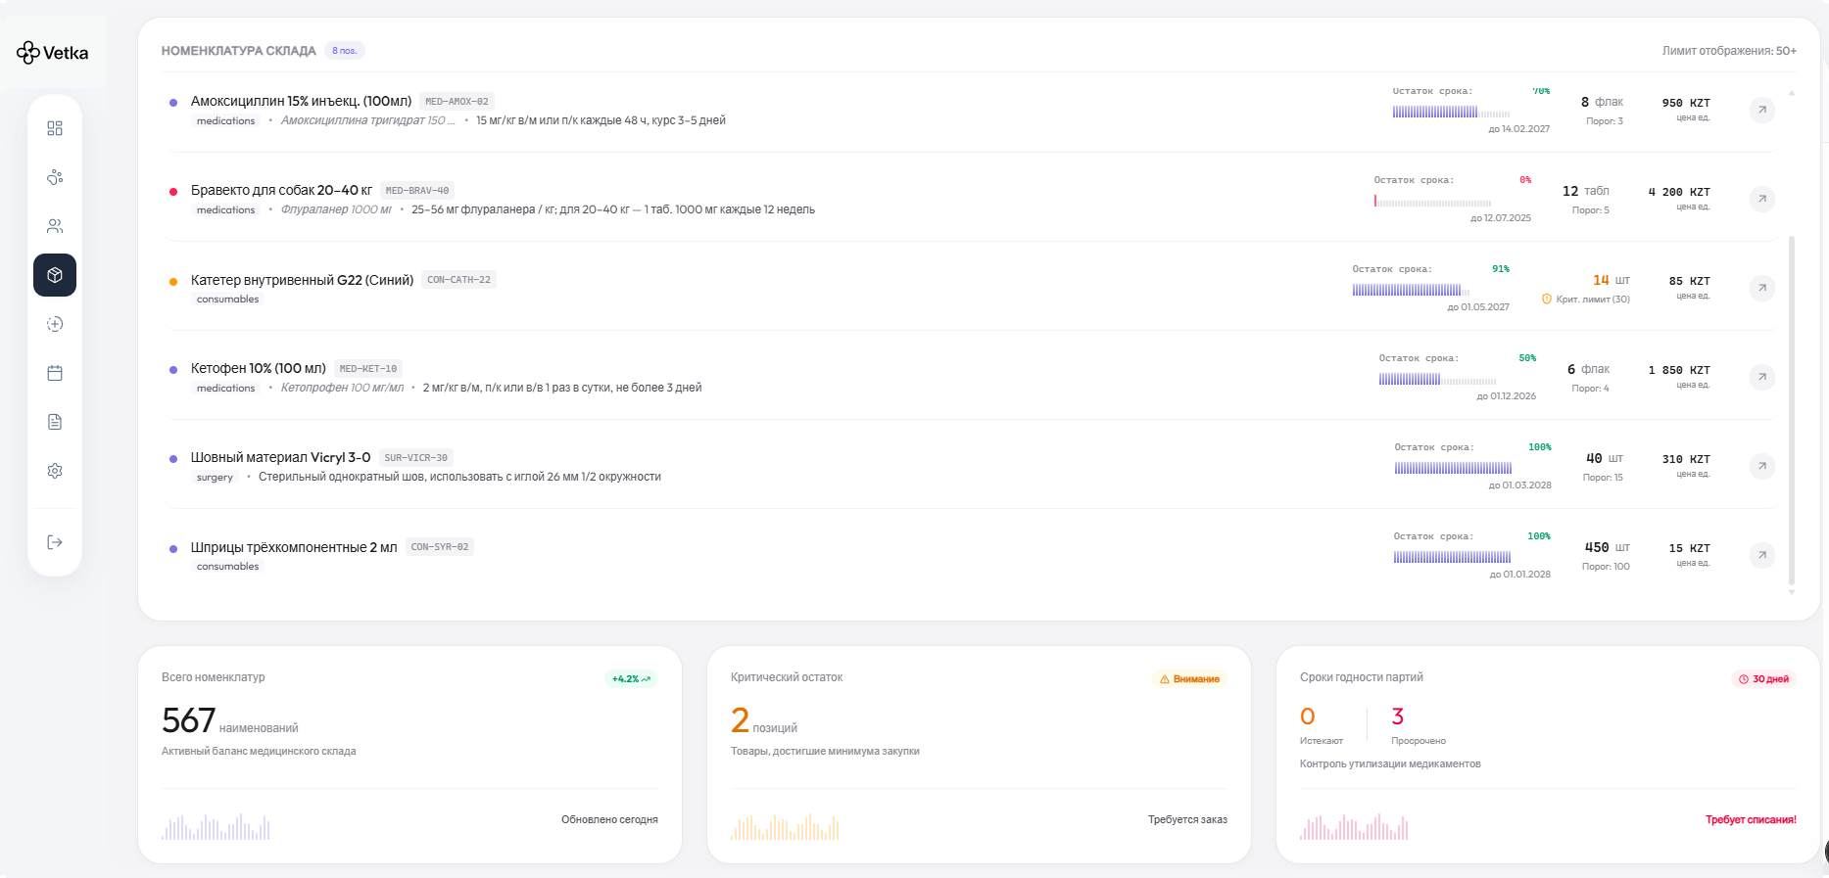1829x878 pixels.
Task: Click the surgery category tag
Action: pyautogui.click(x=215, y=478)
